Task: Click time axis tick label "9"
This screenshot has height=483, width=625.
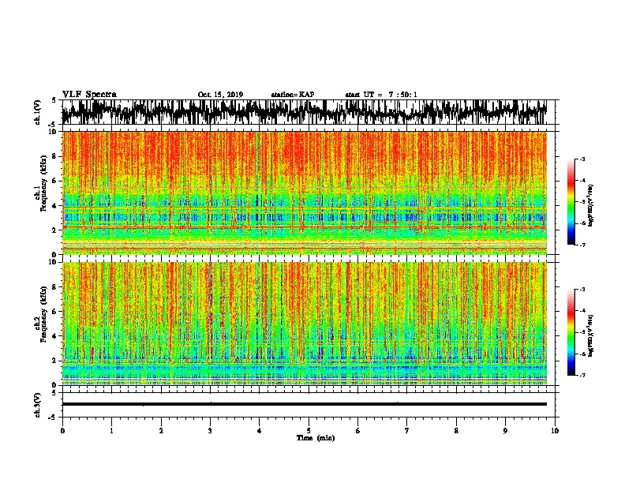Action: coord(505,431)
